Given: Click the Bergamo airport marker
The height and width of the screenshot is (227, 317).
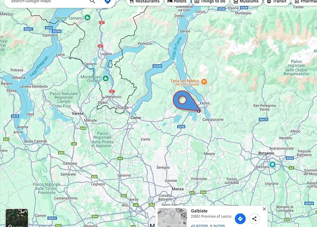Looking at the screenshot, I should 272,164.
